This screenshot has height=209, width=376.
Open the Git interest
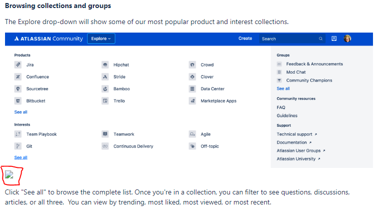[x=29, y=146]
